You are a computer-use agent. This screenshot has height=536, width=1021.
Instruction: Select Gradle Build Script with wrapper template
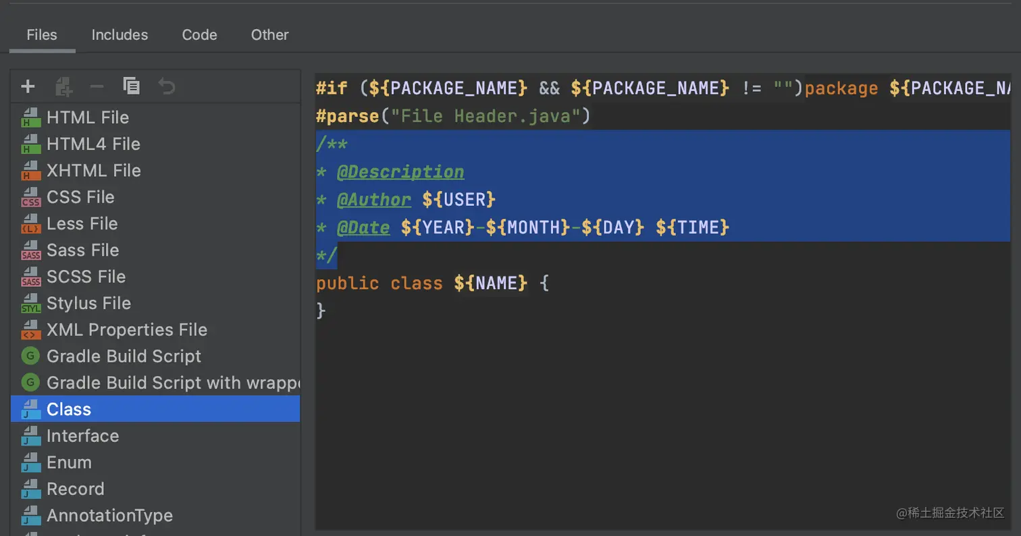[x=155, y=383]
